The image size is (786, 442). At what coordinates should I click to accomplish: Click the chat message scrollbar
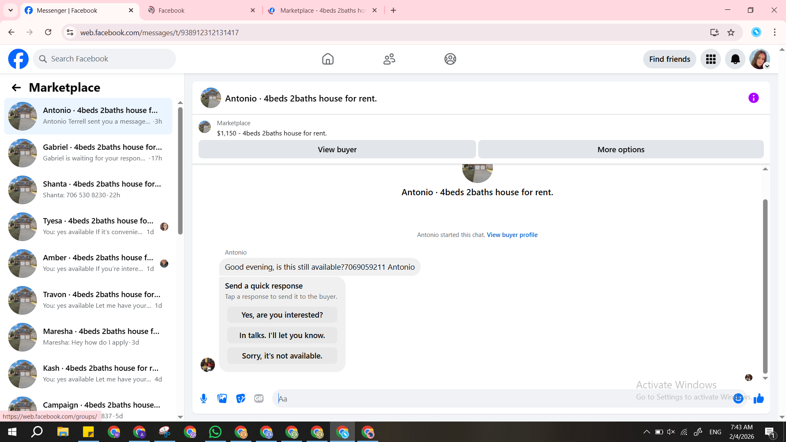(765, 286)
